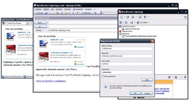Click the CC... recipient button
Viewport: 189px width, 100px height.
tap(40, 26)
